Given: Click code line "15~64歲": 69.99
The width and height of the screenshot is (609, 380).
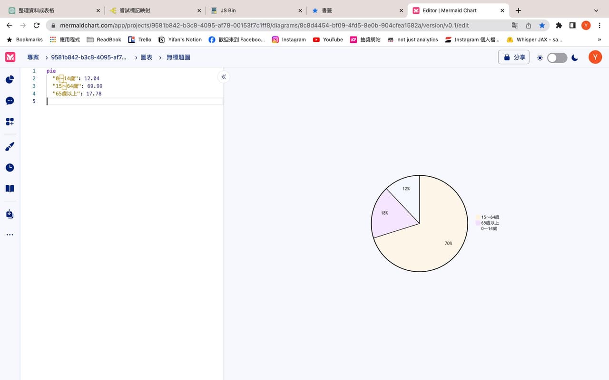Looking at the screenshot, I should click(x=78, y=86).
